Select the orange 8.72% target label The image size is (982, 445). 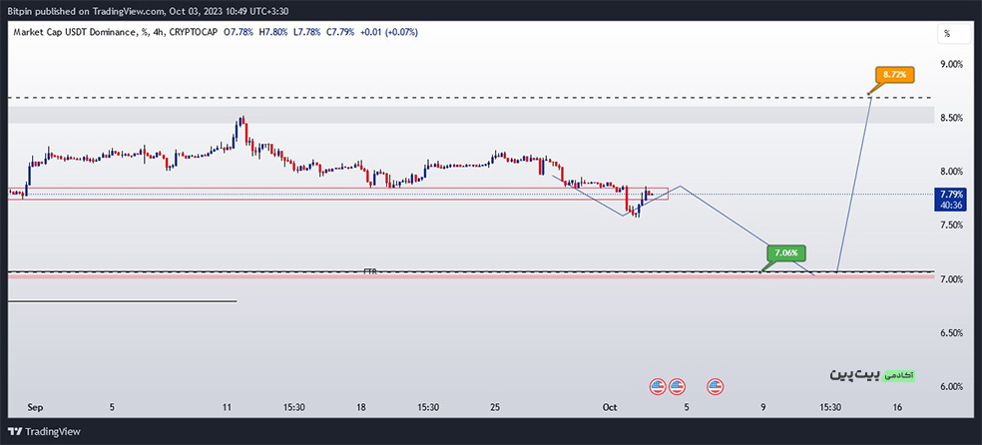pyautogui.click(x=895, y=75)
